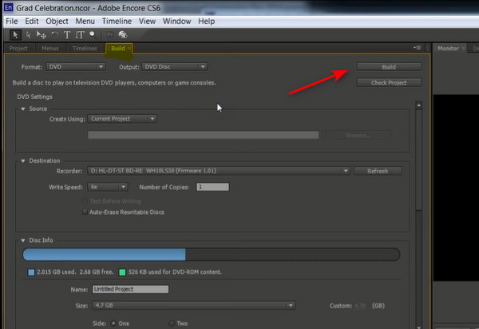Click the disc space usage bar
479x329 pixels.
211,255
